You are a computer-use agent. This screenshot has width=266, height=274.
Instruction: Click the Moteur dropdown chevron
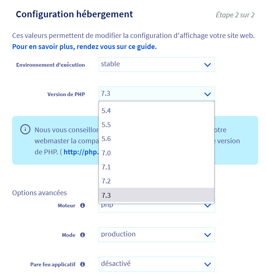click(207, 206)
